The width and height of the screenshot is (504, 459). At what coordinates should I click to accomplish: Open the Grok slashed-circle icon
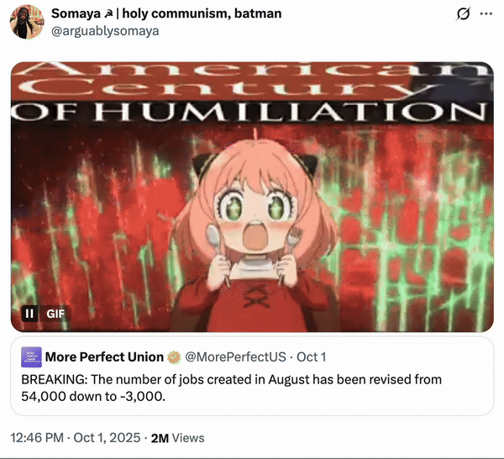click(461, 14)
